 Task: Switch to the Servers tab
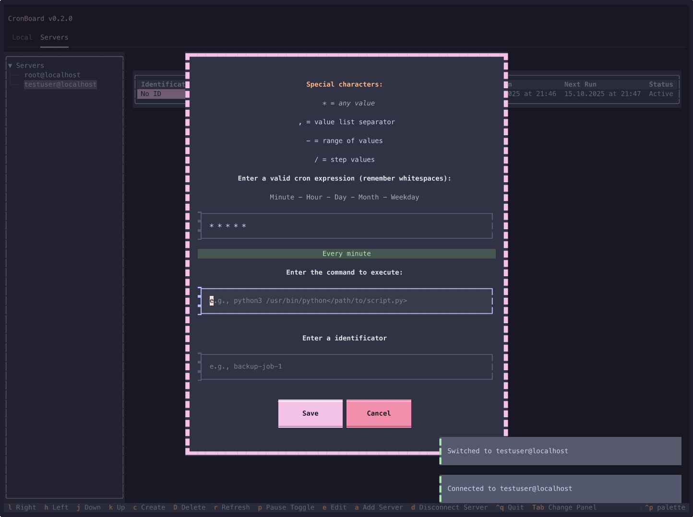point(54,37)
